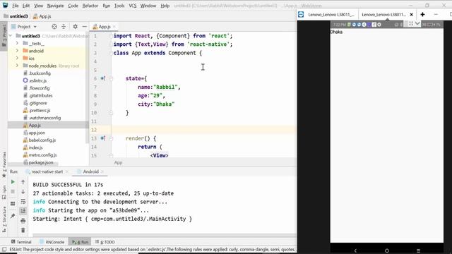Hide the Project panel with minus icon
The height and width of the screenshot is (254, 452).
(85, 27)
